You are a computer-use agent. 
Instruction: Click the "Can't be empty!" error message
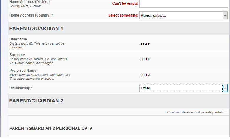pyautogui.click(x=125, y=4)
